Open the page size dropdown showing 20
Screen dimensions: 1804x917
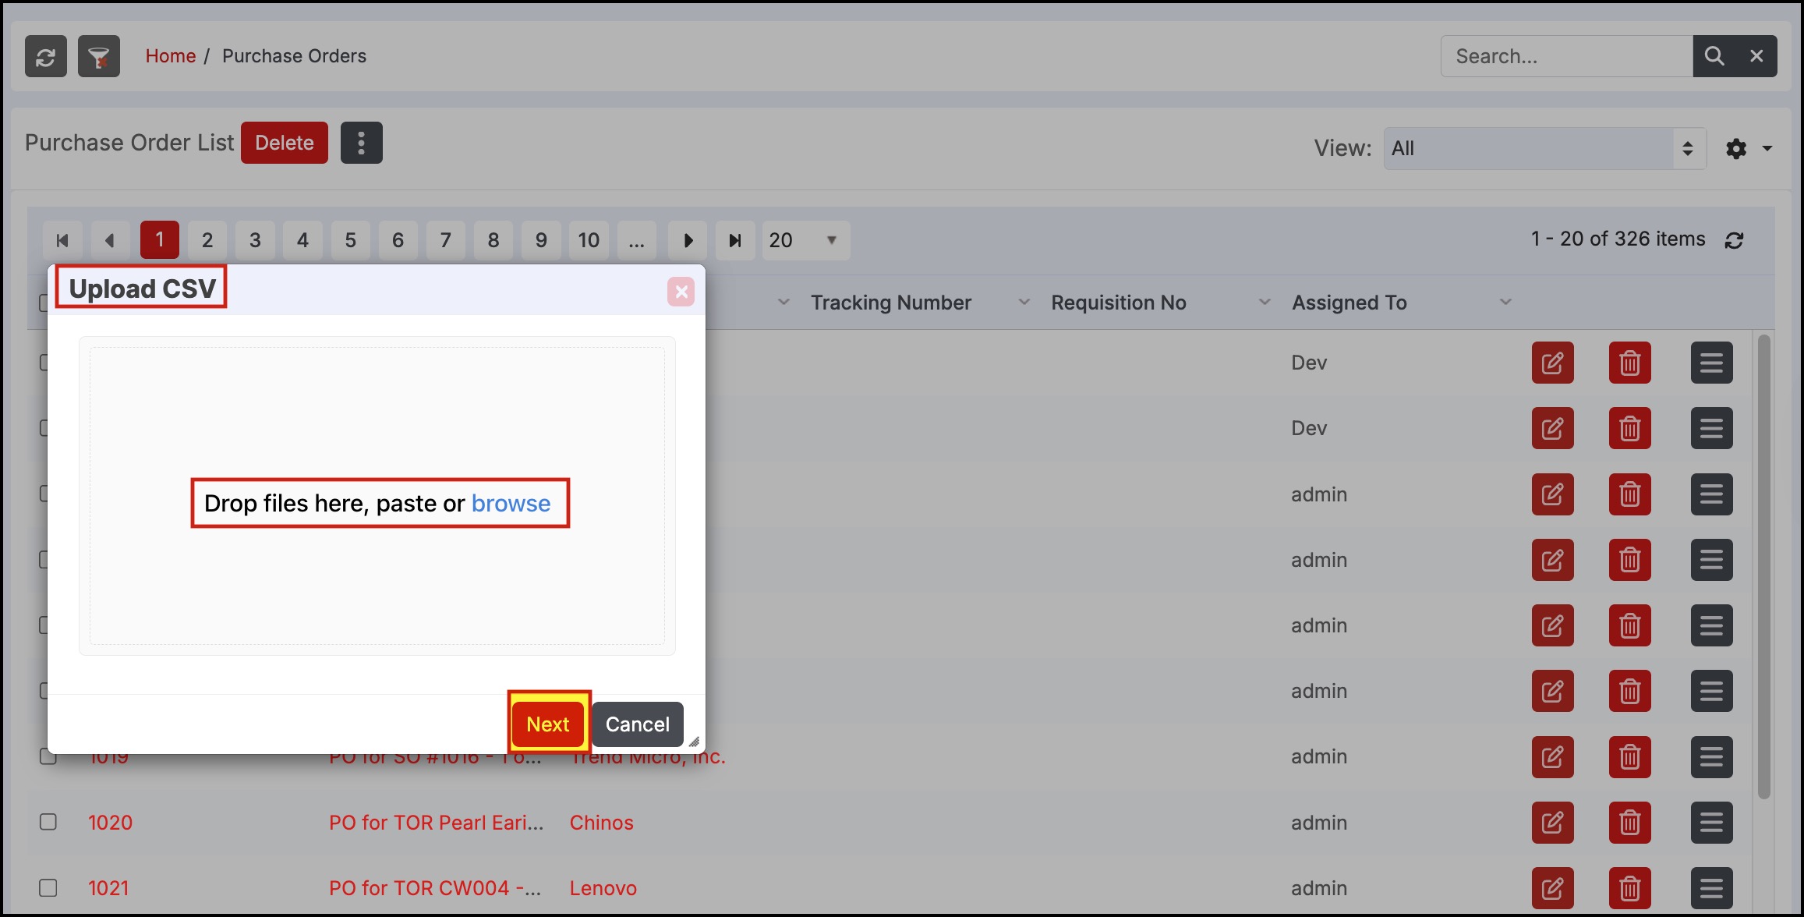pyautogui.click(x=805, y=240)
